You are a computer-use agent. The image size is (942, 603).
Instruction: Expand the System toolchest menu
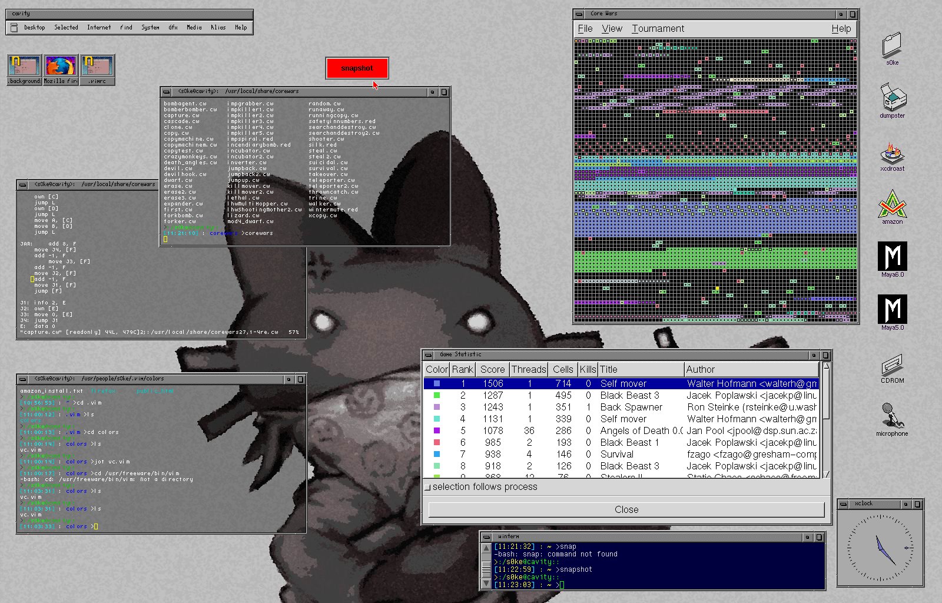[x=150, y=28]
